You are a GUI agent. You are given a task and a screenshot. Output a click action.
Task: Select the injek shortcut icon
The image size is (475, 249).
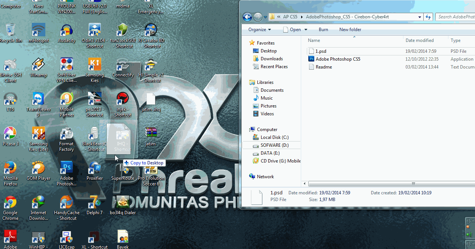coord(123,105)
